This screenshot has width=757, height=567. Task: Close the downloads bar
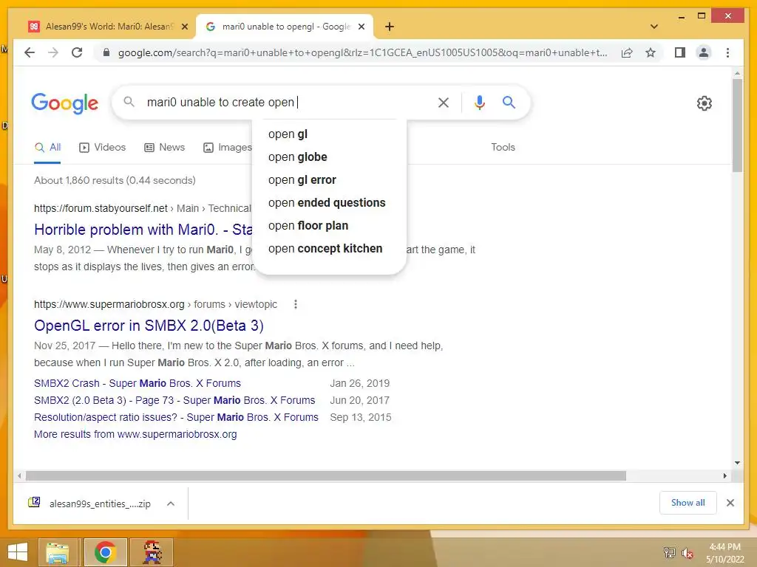730,503
